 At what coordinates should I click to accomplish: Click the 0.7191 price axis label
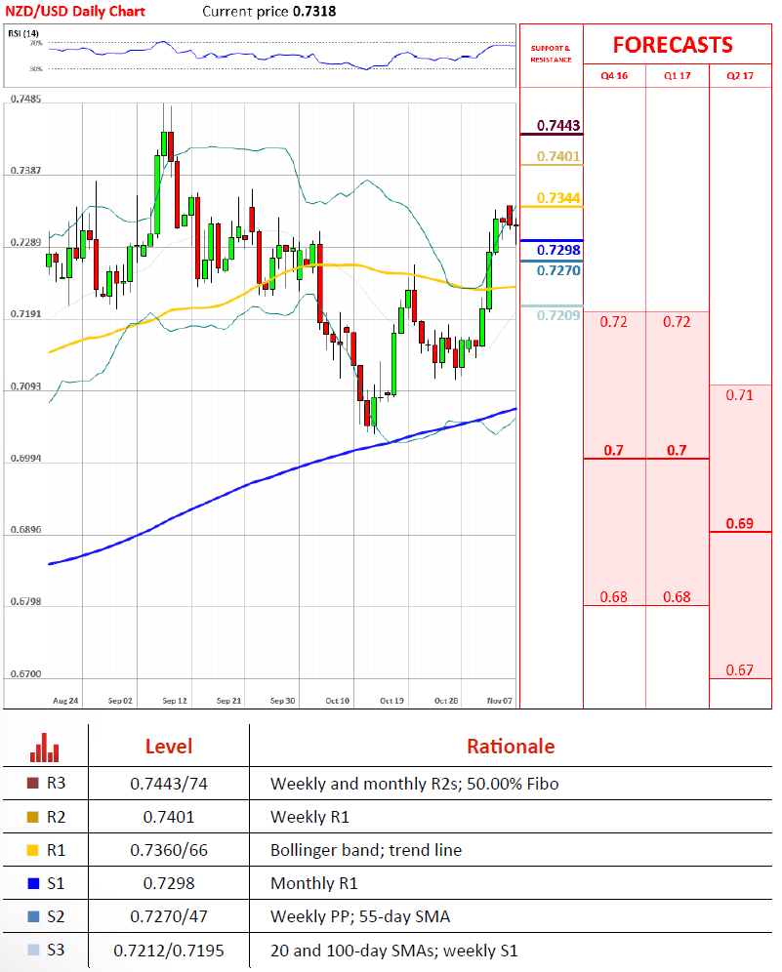point(25,313)
